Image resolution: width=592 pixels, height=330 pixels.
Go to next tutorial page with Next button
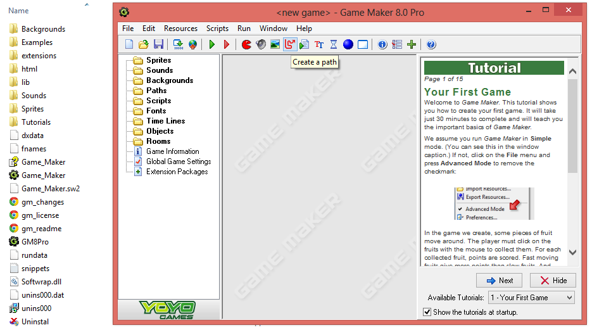click(500, 281)
